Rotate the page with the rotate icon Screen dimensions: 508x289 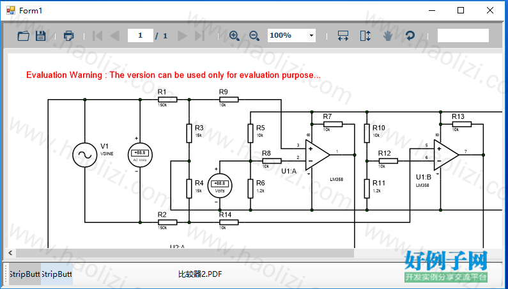pyautogui.click(x=410, y=36)
